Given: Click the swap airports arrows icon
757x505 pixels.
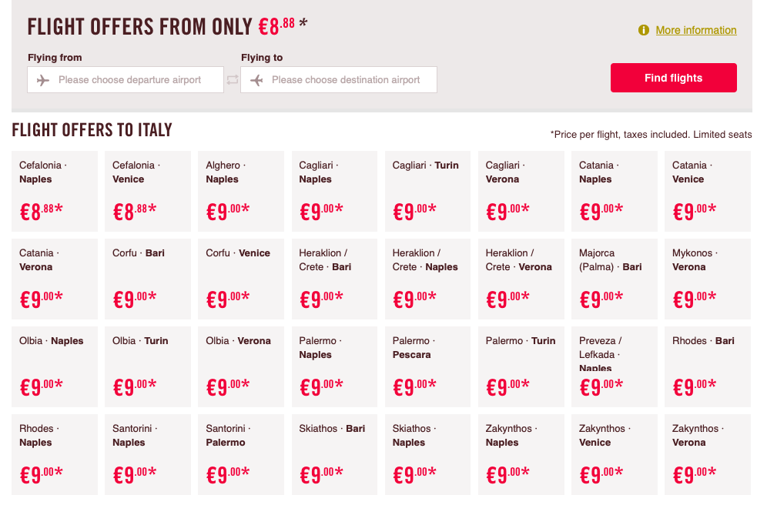Looking at the screenshot, I should coord(233,79).
